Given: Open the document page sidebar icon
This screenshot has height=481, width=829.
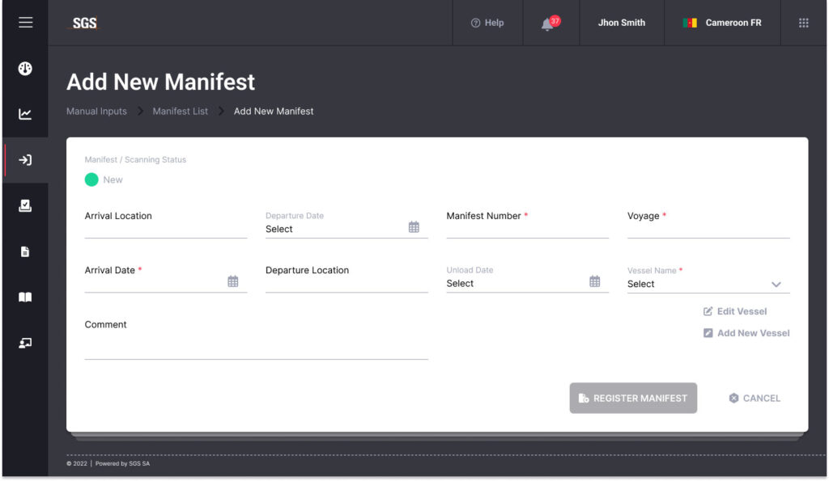Looking at the screenshot, I should pos(25,252).
